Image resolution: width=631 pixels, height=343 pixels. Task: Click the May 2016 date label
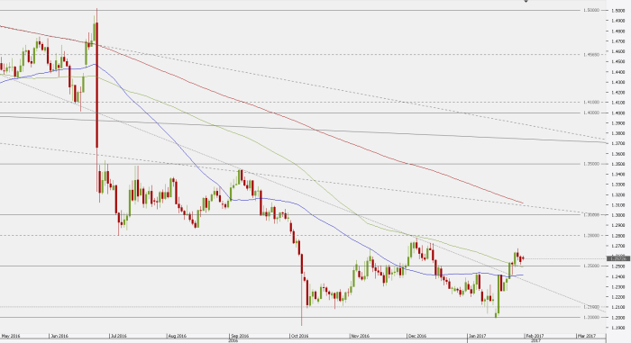coord(11,336)
